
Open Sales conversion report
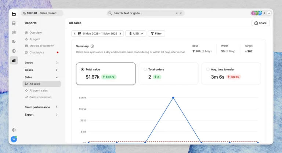41,97
